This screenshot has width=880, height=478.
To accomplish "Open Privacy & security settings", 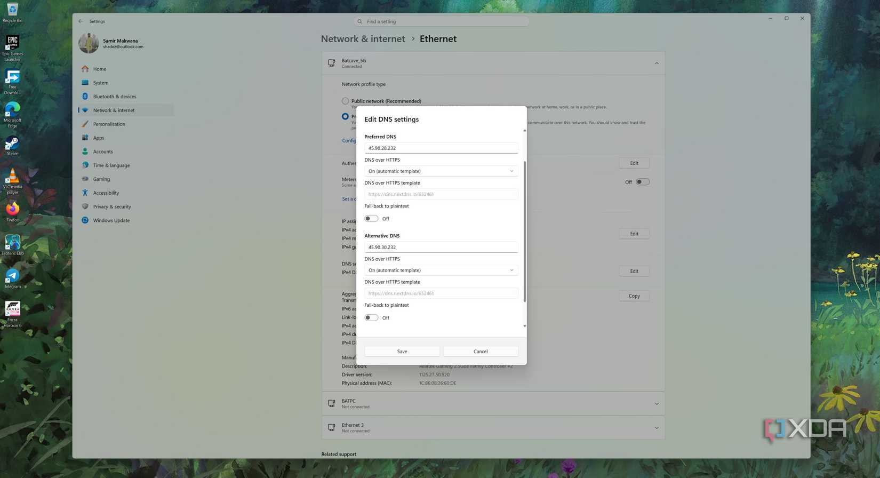I will (x=126, y=206).
